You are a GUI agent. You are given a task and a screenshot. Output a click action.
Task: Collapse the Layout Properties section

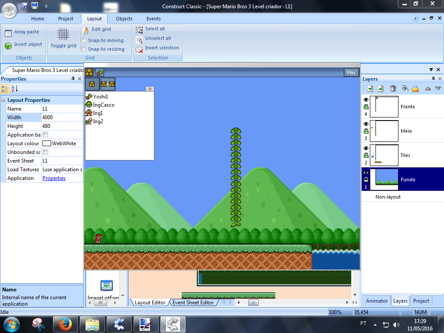(x=3, y=100)
